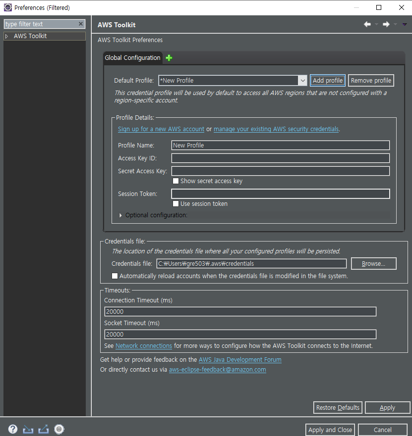Image resolution: width=412 pixels, height=436 pixels.
Task: Open Sign up for a new AWS account link
Action: point(161,129)
